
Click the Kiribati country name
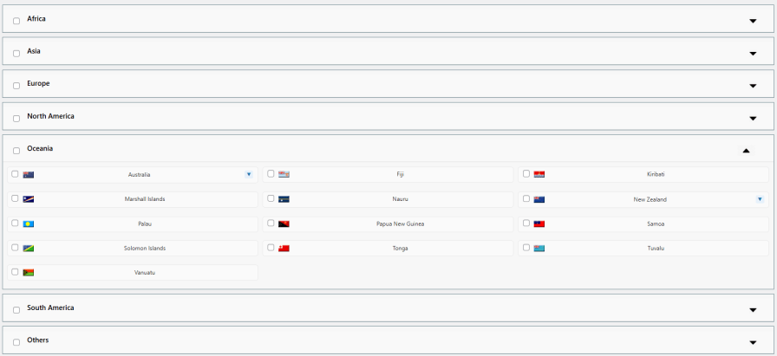click(656, 174)
